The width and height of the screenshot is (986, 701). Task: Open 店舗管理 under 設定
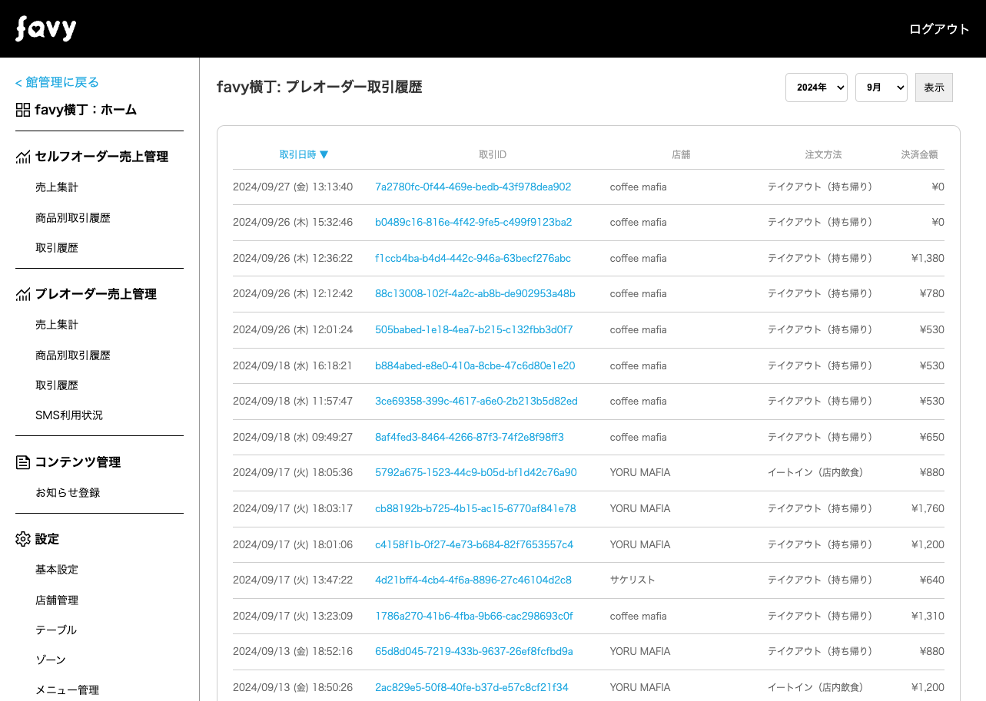57,600
